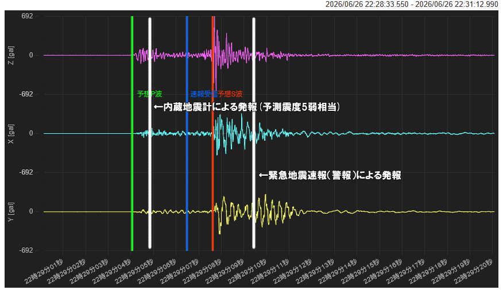Click the date range text at top
The width and height of the screenshot is (503, 290).
point(412,4)
